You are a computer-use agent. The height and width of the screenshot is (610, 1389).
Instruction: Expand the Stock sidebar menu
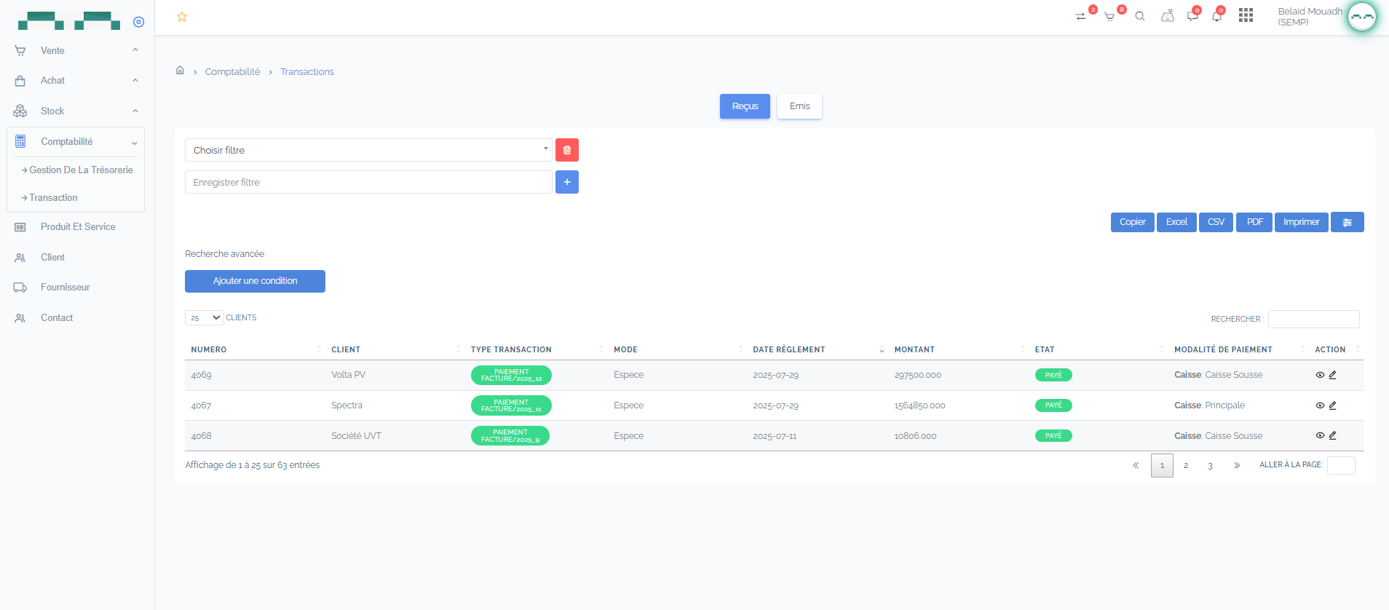point(76,111)
